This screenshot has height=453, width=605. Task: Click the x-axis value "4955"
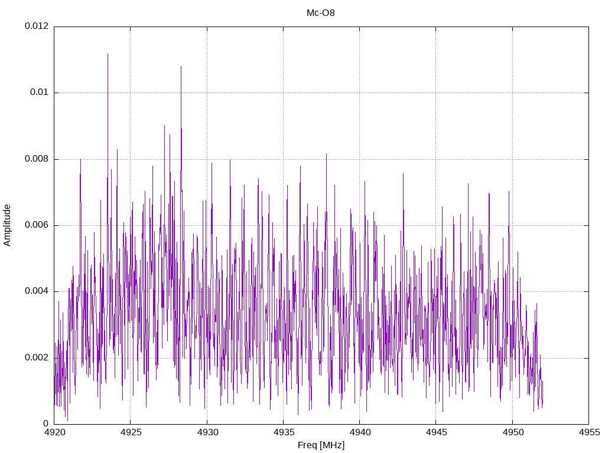(589, 432)
